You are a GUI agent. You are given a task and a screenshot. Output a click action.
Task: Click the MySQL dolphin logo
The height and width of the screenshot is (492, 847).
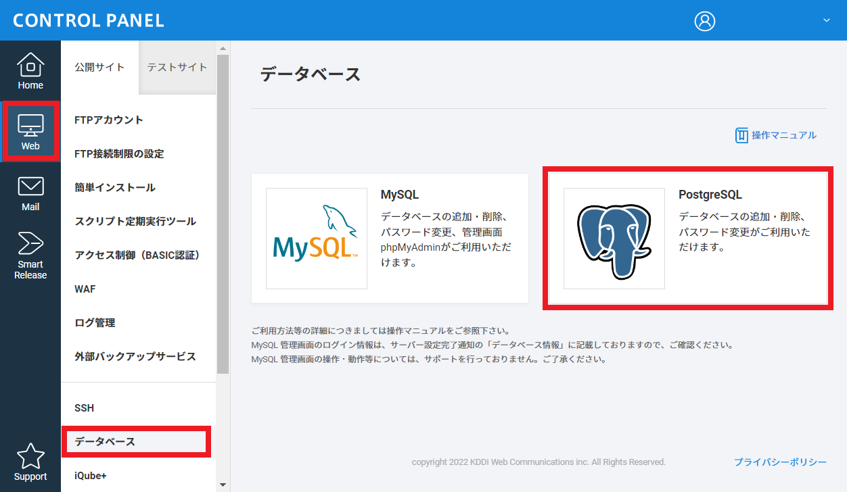[x=316, y=239]
